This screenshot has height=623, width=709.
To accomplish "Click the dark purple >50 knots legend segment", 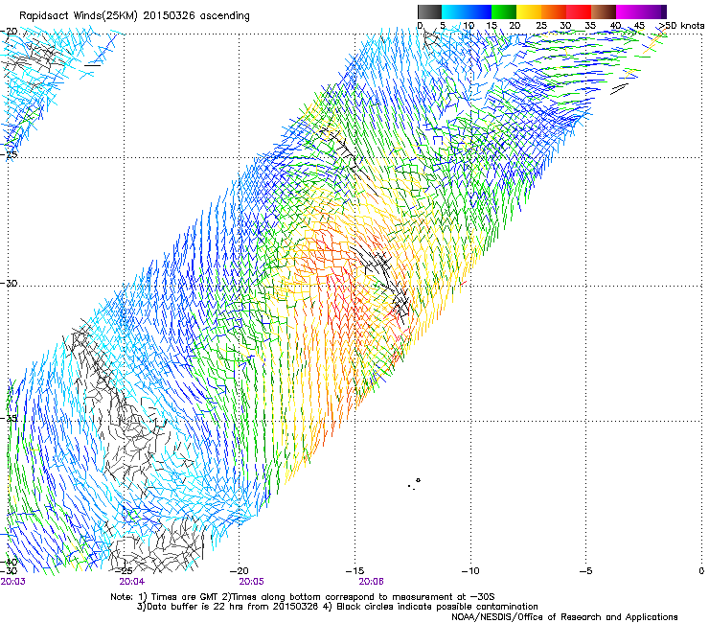I will click(664, 12).
